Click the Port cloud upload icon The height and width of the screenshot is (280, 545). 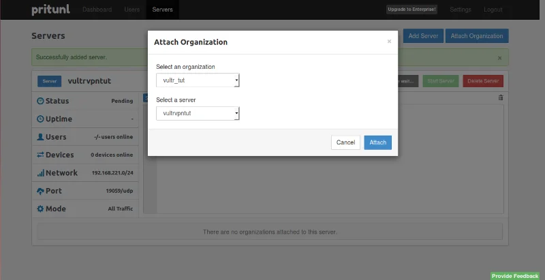40,191
